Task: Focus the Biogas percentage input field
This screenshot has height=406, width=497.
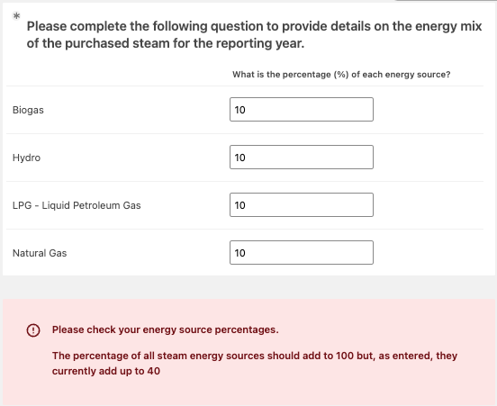Action: pyautogui.click(x=302, y=109)
